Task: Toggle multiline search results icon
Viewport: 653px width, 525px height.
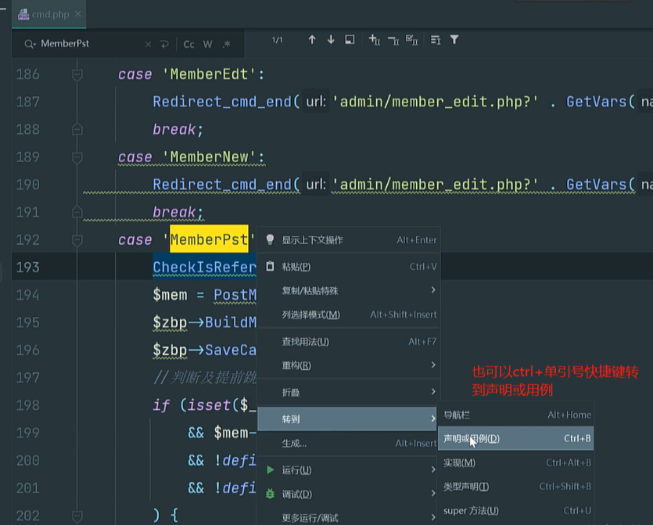Action: coord(436,40)
